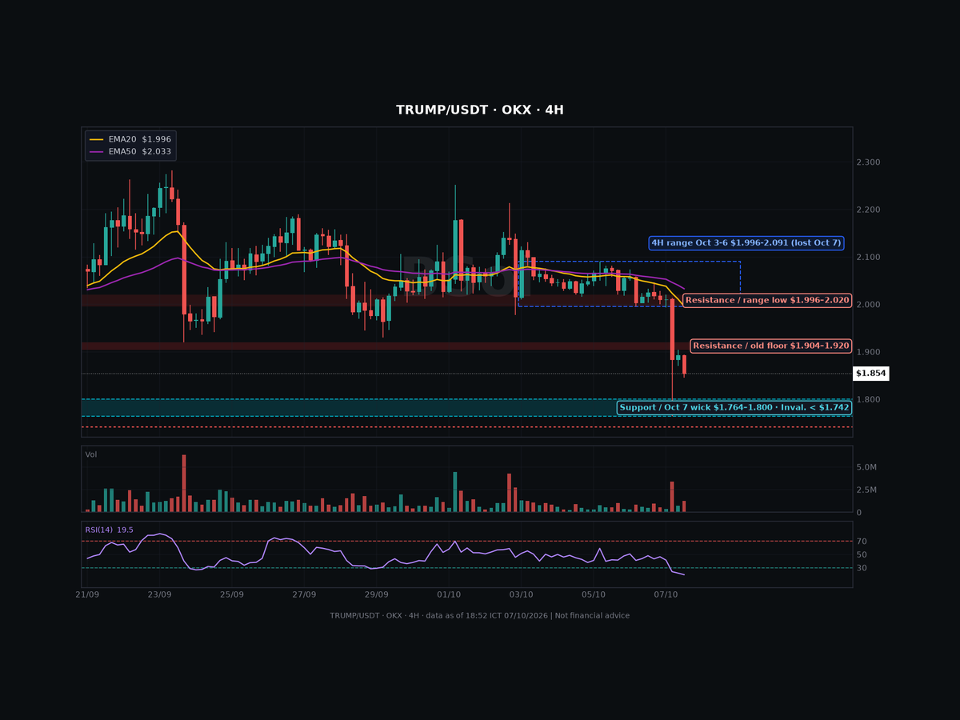This screenshot has height=720, width=960.
Task: Click the EMA20 $1.996 legend entry
Action: coord(130,139)
